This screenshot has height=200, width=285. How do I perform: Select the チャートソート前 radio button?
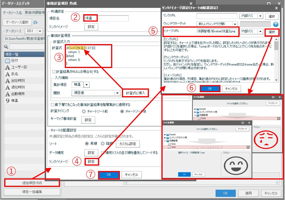click(x=84, y=111)
